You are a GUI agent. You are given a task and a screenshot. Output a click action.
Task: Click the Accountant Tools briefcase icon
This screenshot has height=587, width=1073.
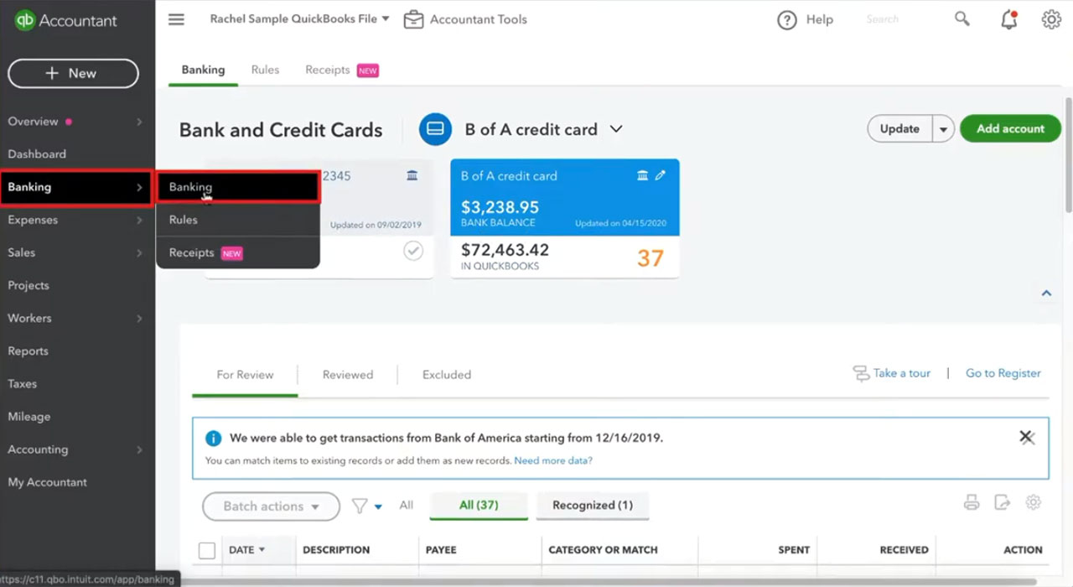click(x=413, y=19)
